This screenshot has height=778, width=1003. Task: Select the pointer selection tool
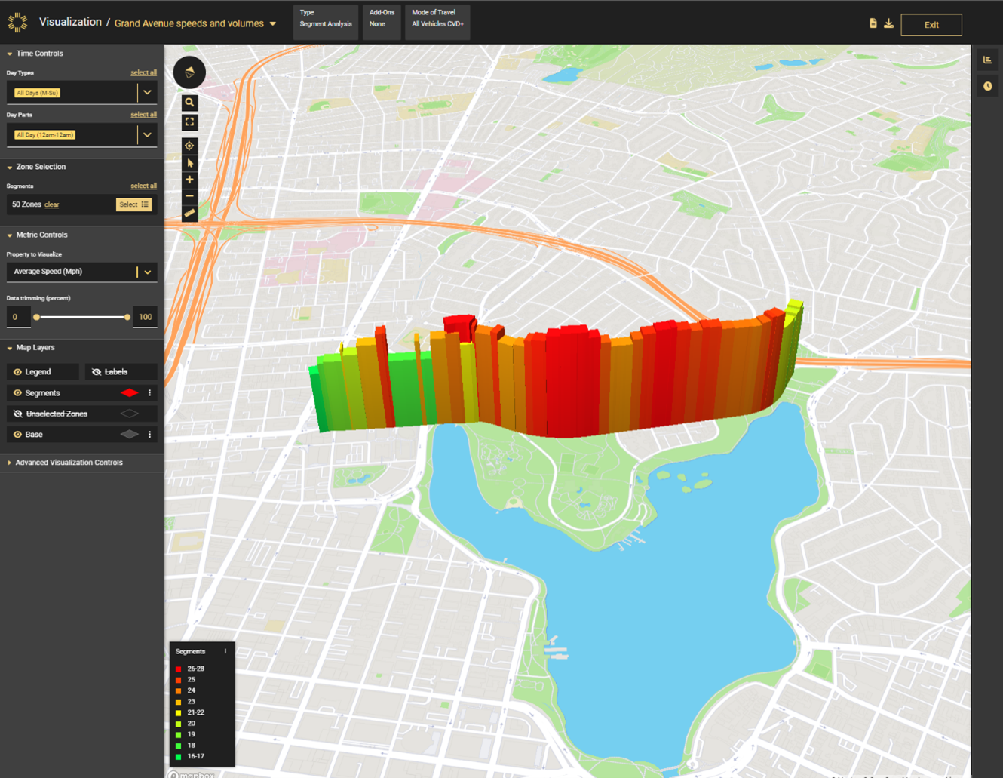coord(189,163)
